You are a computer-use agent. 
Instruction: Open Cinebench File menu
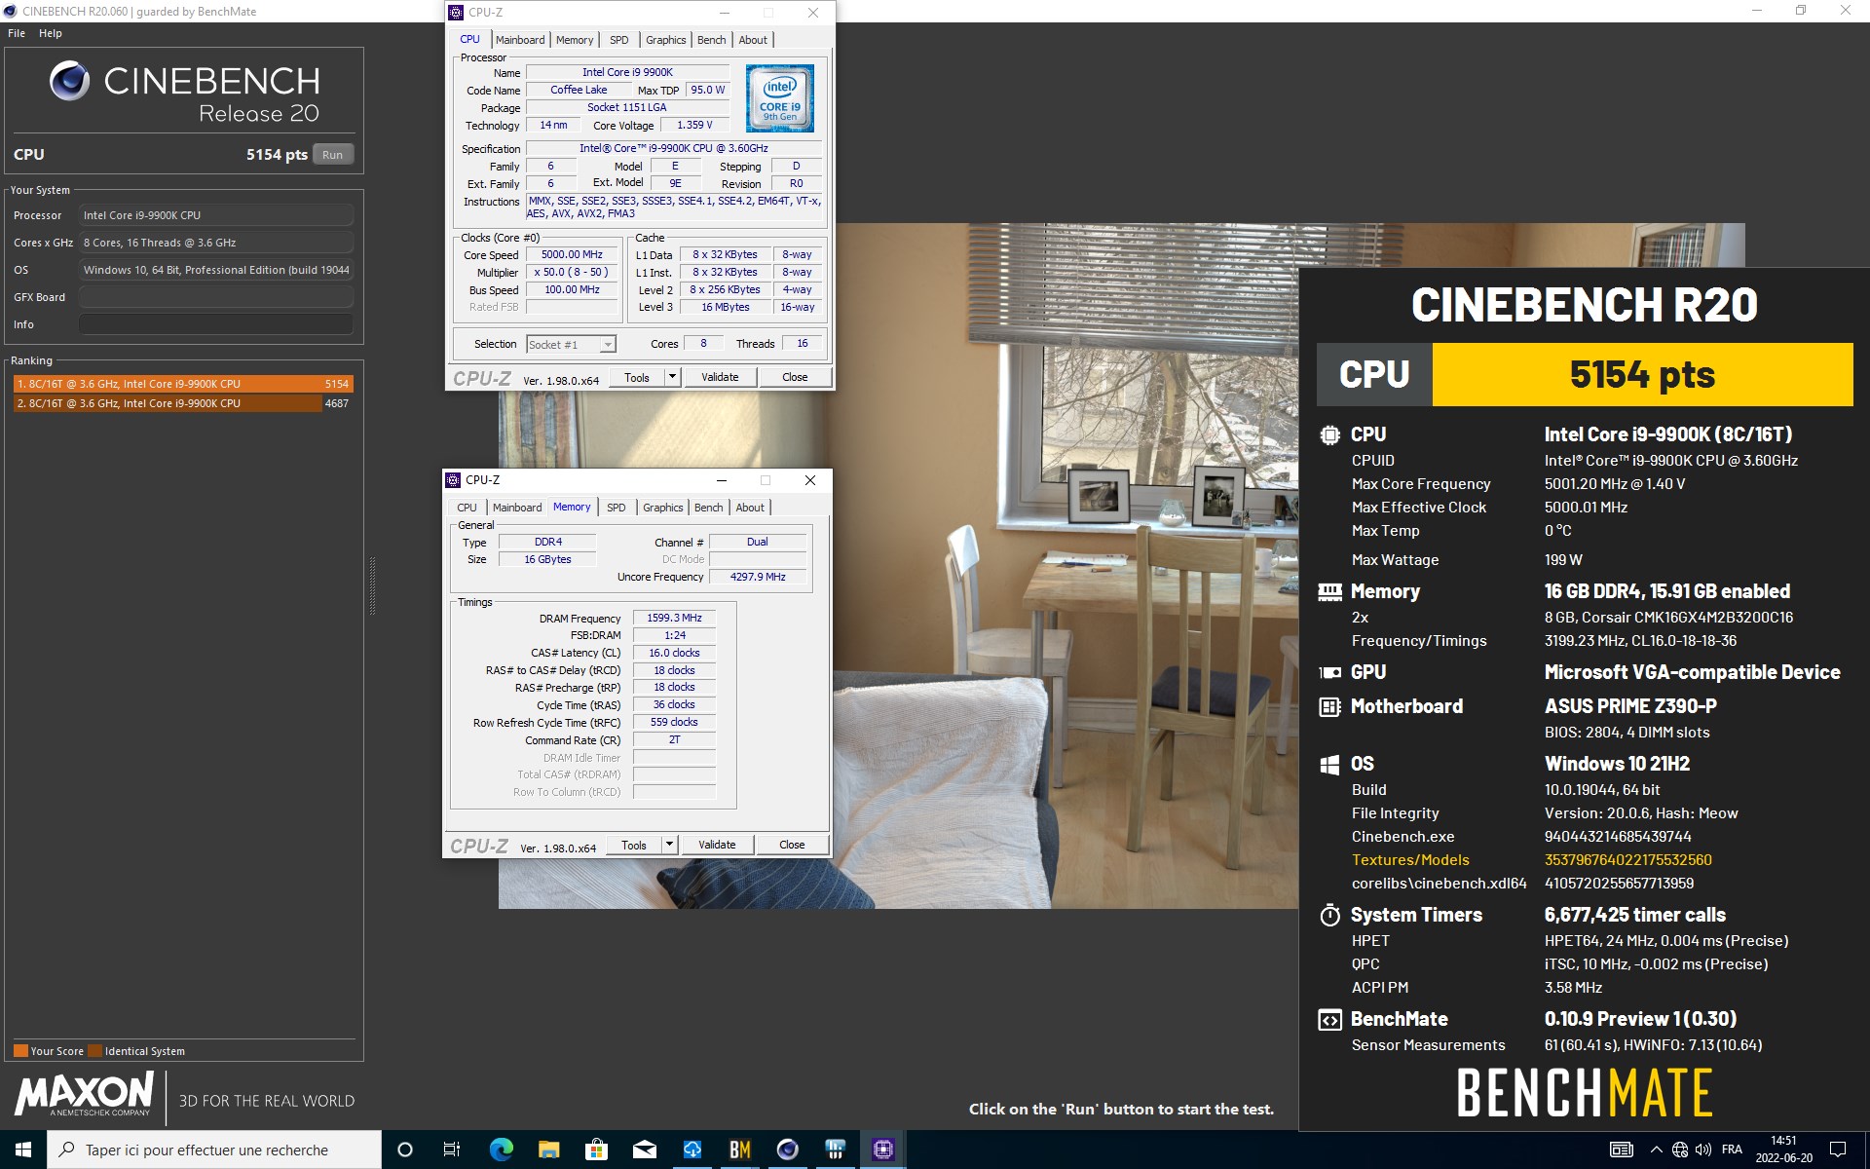pos(17,33)
